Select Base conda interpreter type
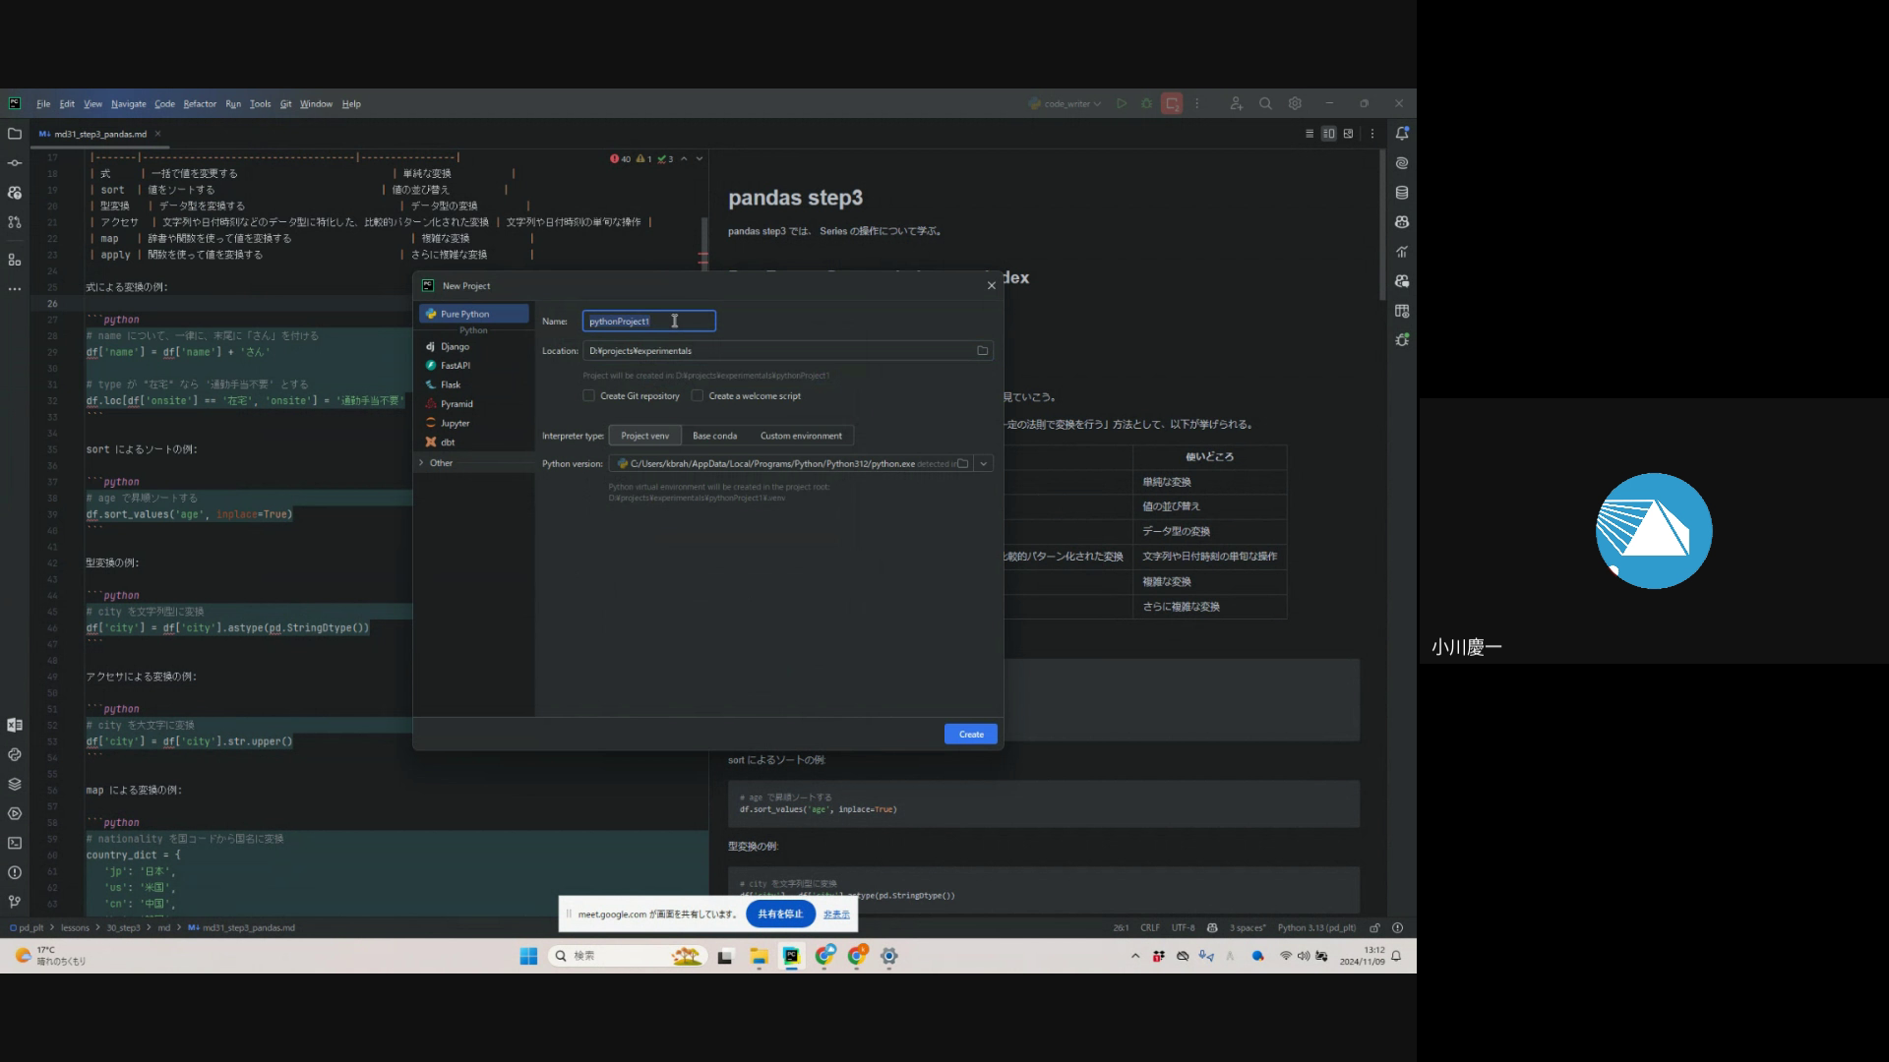 pyautogui.click(x=714, y=436)
